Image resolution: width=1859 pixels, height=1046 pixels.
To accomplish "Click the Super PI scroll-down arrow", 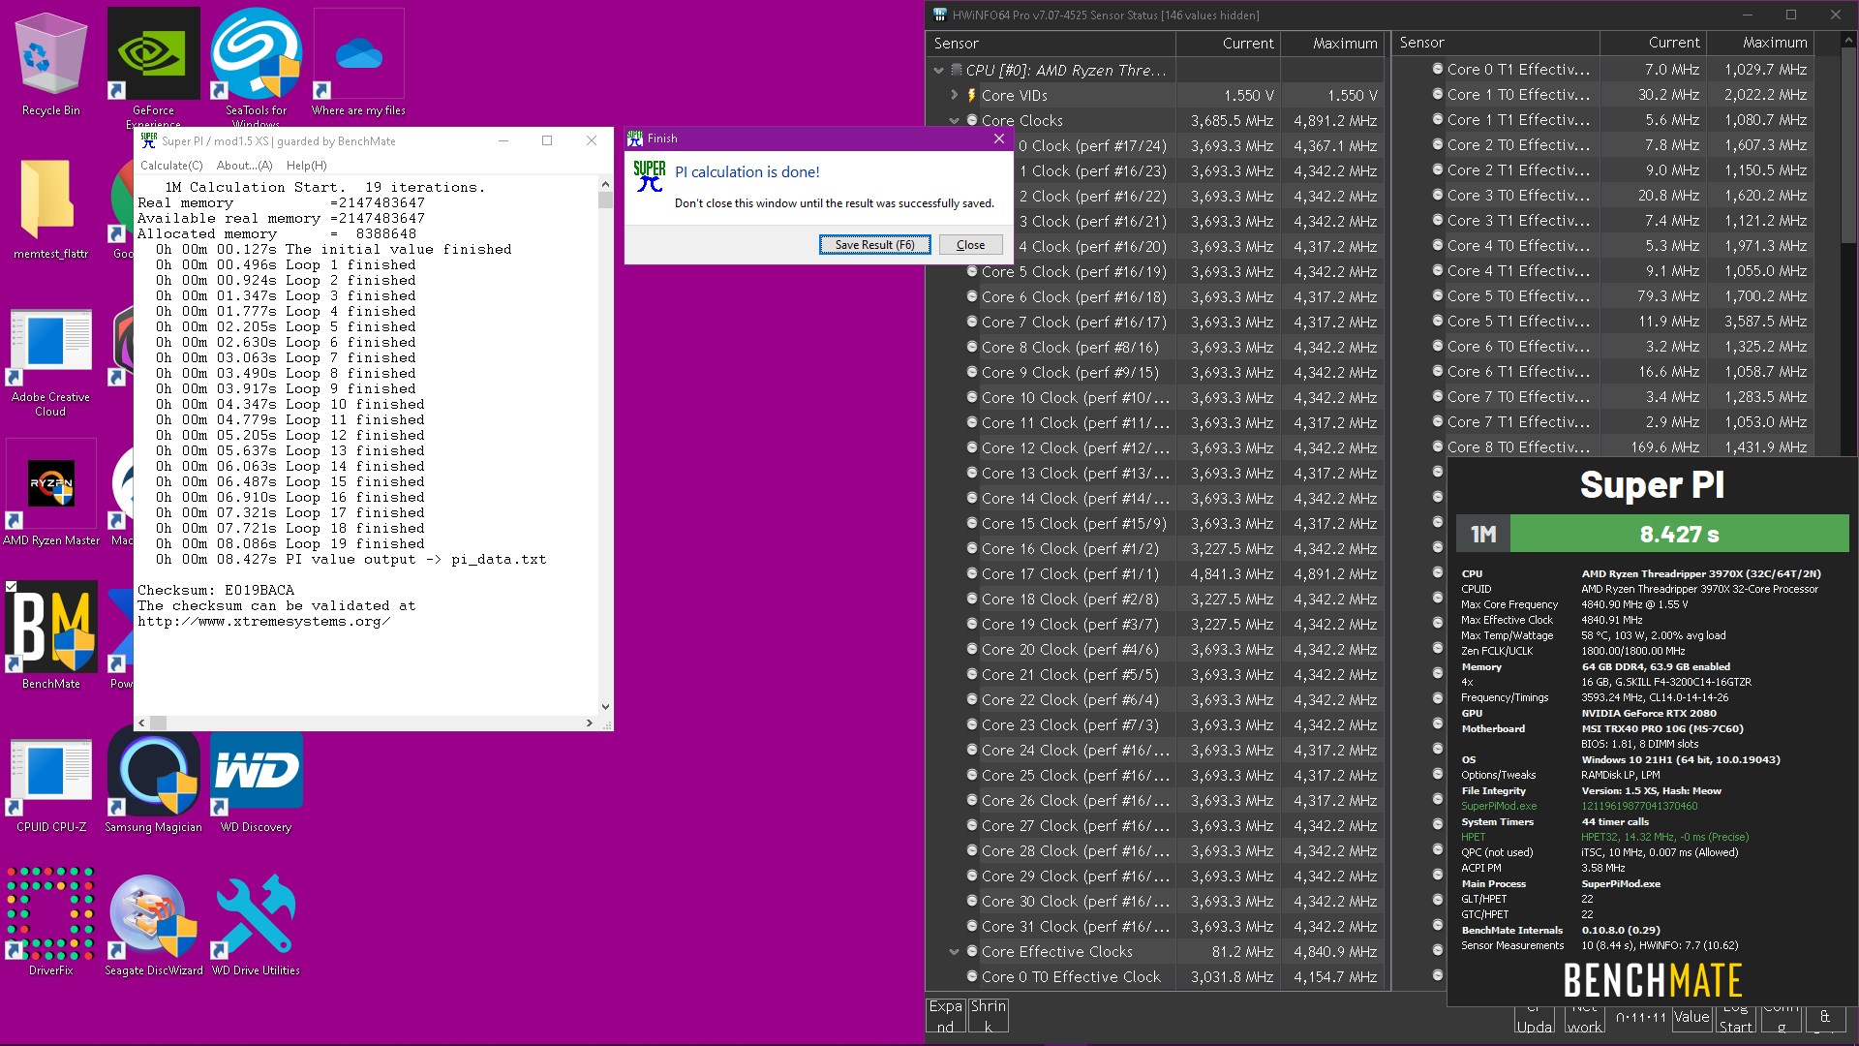I will [605, 707].
